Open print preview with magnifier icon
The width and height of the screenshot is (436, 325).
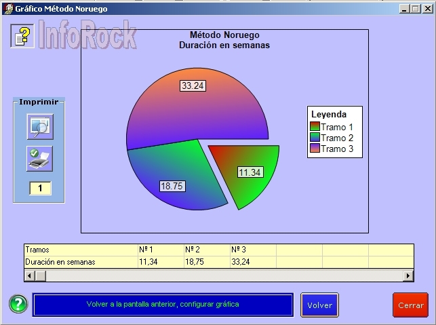click(39, 127)
